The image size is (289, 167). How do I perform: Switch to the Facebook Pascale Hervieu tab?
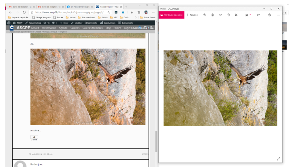79,7
